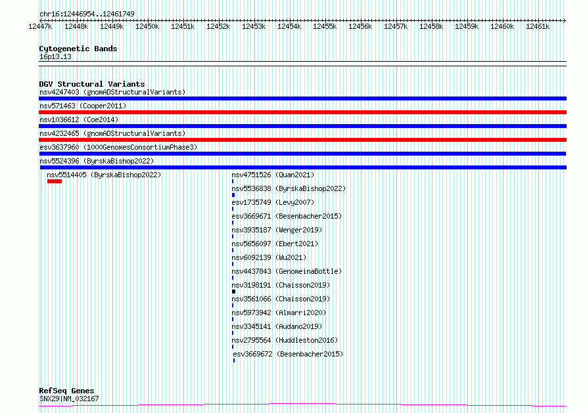Open nsv3345141 (Audano2019) variant
The height and width of the screenshot is (413, 585).
point(277,326)
